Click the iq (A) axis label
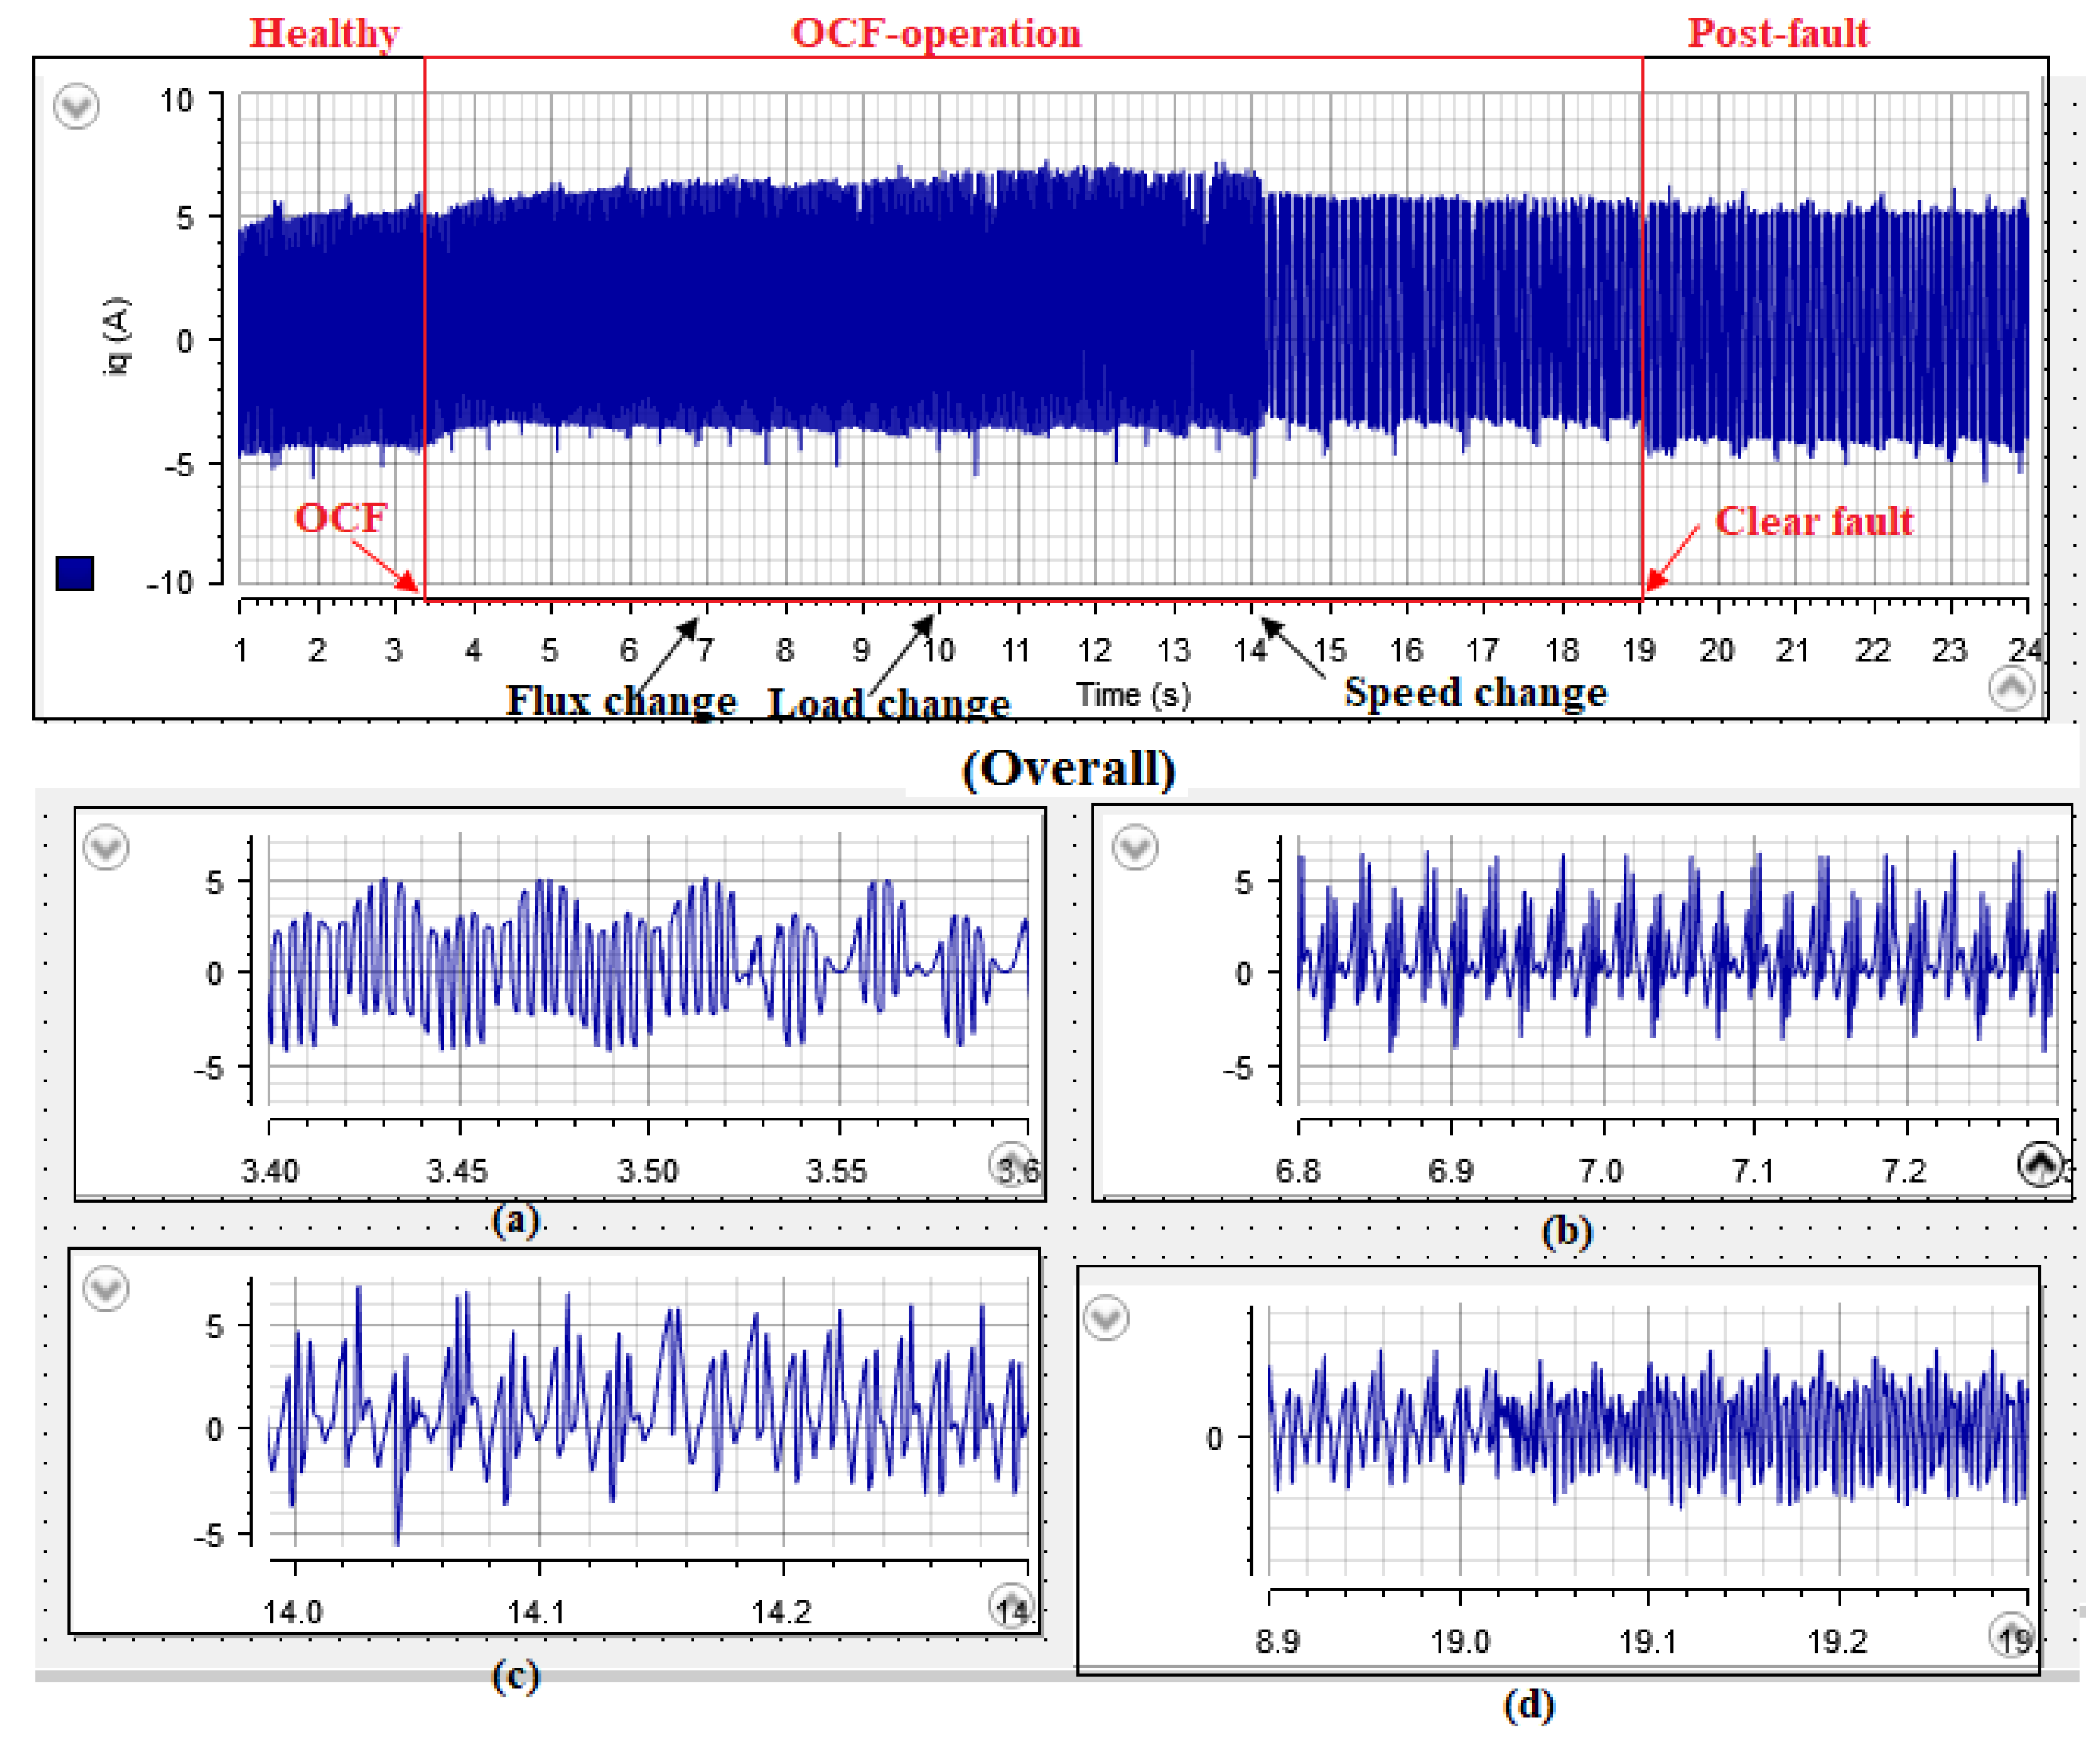This screenshot has height=1746, width=2100. pyautogui.click(x=116, y=336)
